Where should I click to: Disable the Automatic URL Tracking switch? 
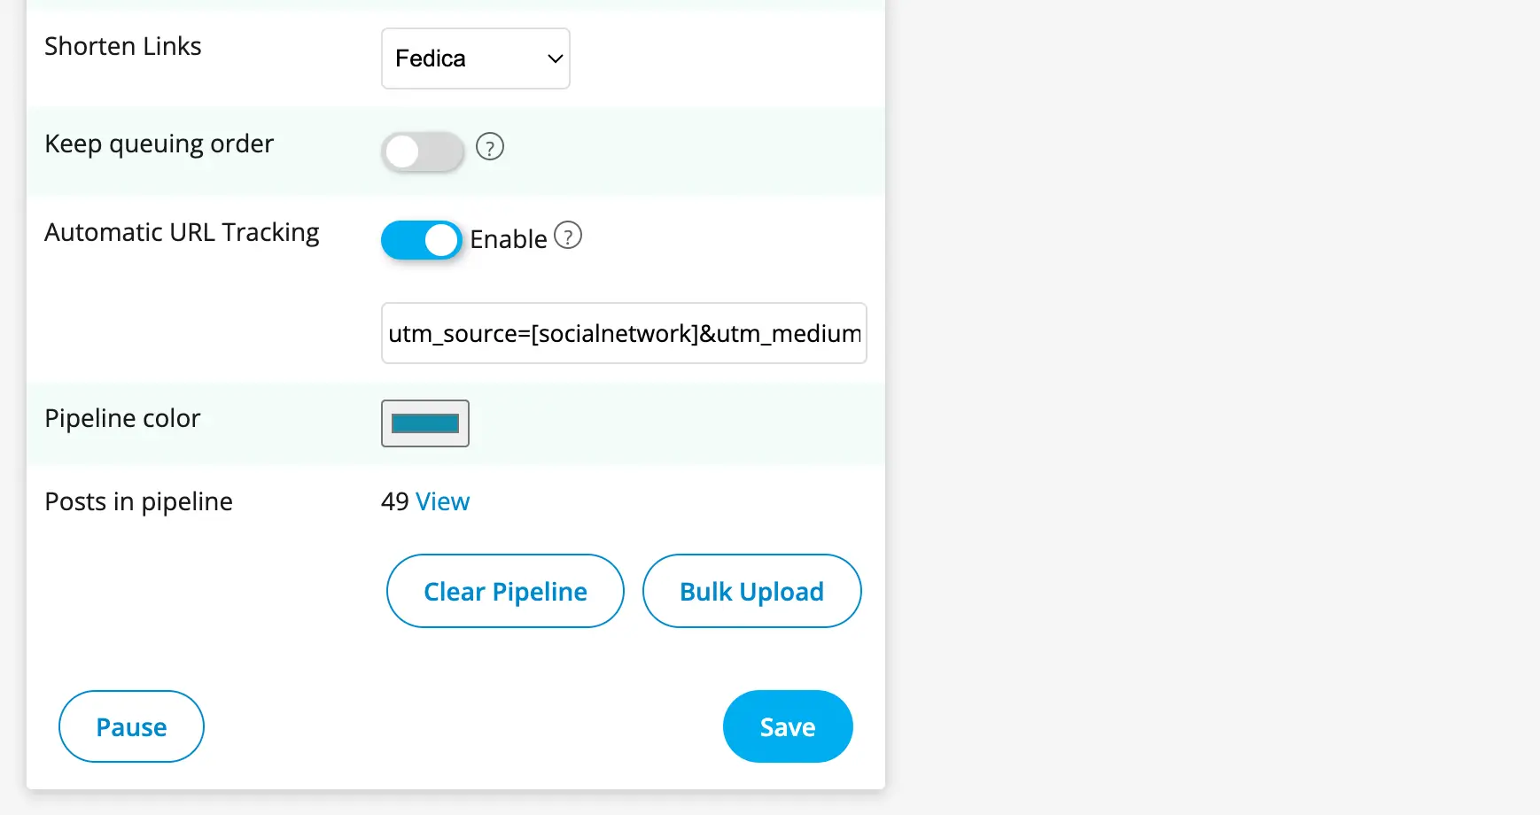point(422,240)
